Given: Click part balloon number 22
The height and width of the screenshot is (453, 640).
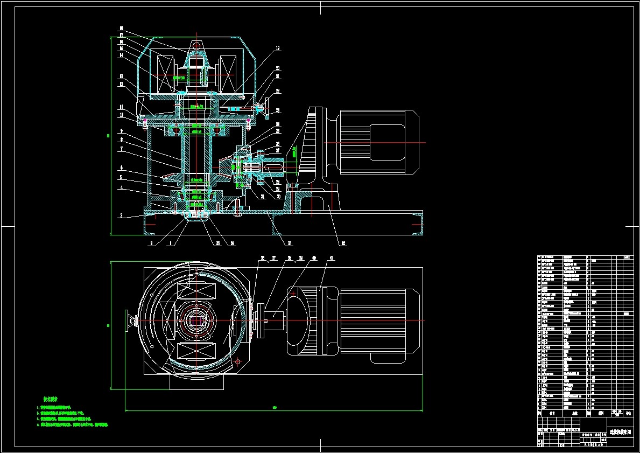Looking at the screenshot, I should [278, 91].
